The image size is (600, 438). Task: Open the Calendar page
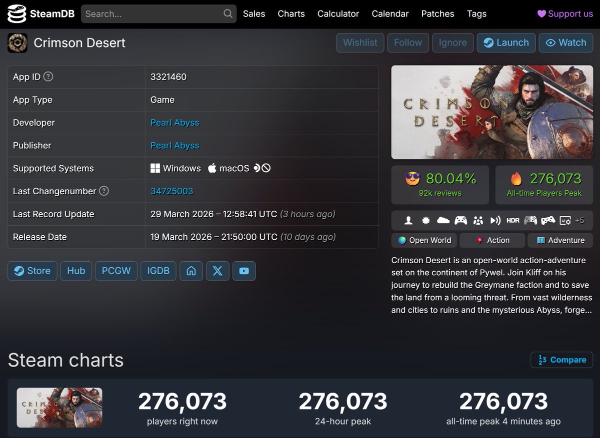coord(390,14)
